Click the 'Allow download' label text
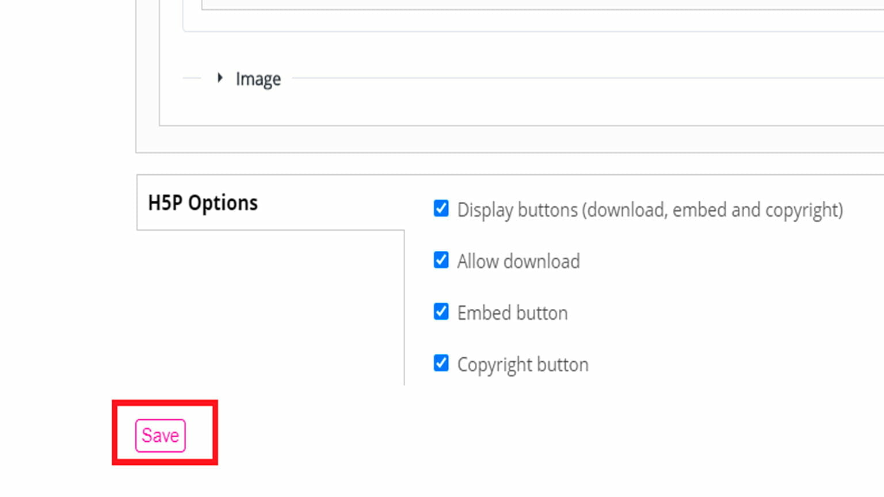The height and width of the screenshot is (497, 884). click(x=519, y=261)
